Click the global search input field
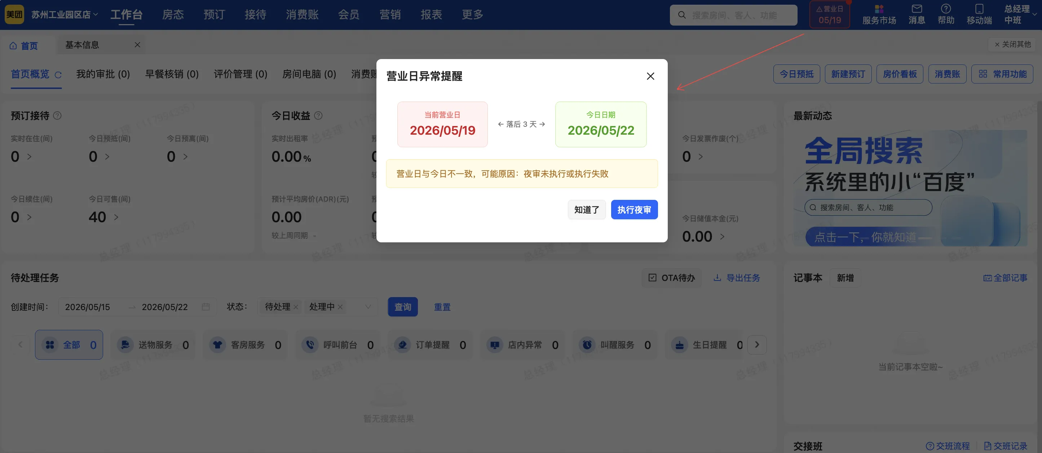 [733, 15]
